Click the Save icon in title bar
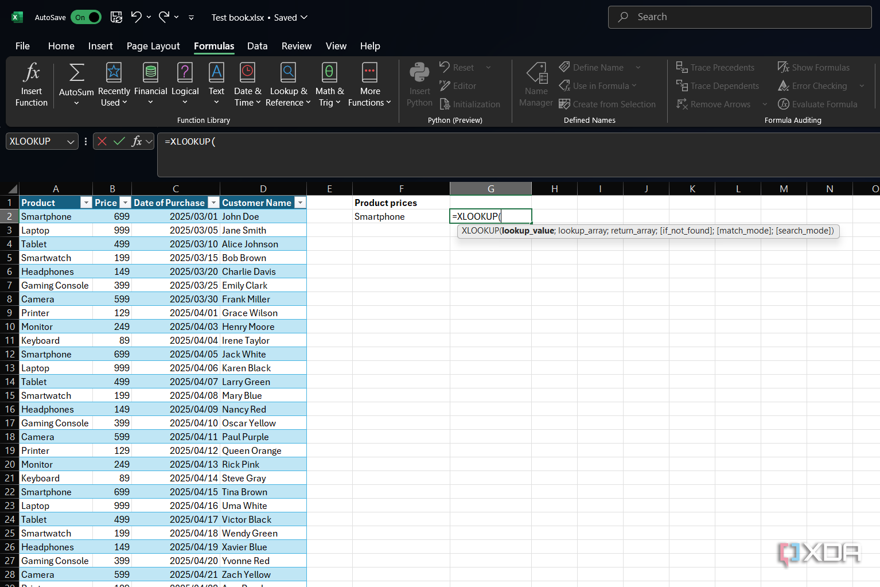Viewport: 880px width, 587px height. pyautogui.click(x=116, y=17)
